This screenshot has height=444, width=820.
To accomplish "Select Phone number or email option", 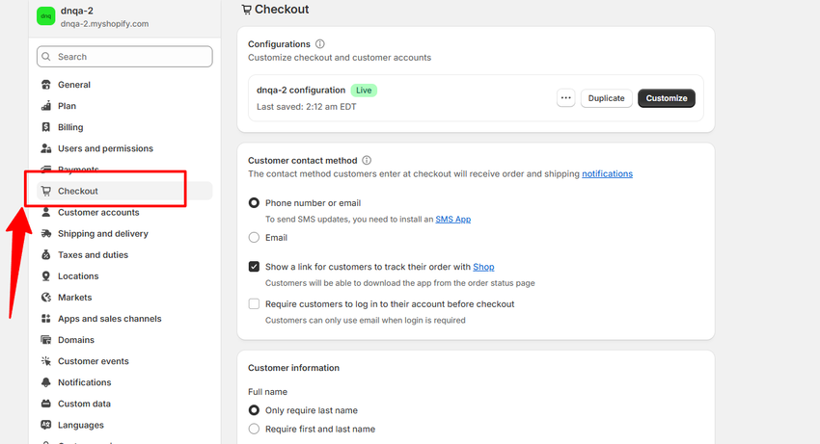I will [x=255, y=203].
